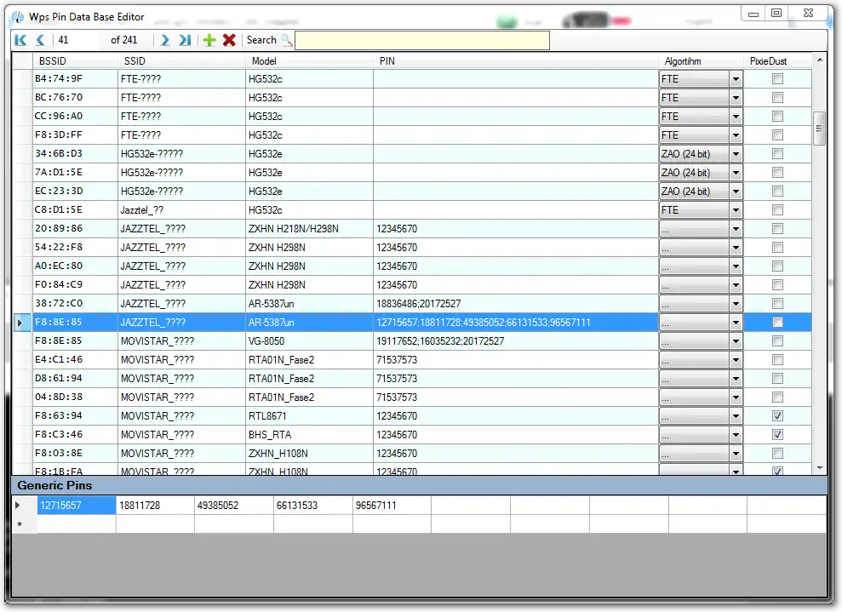Screen dimensions: 842x612
Task: Uncheck PixieDust for RTL8671 row
Action: (777, 416)
